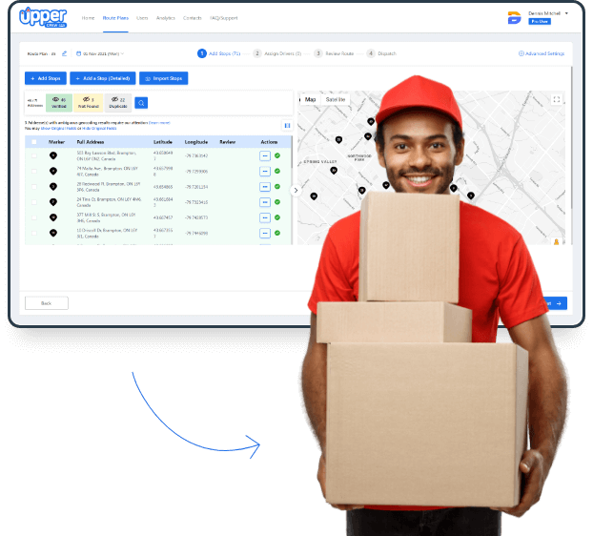The image size is (593, 536).
Task: Tick checkbox for 377 Mill St S row
Action: coord(34,217)
